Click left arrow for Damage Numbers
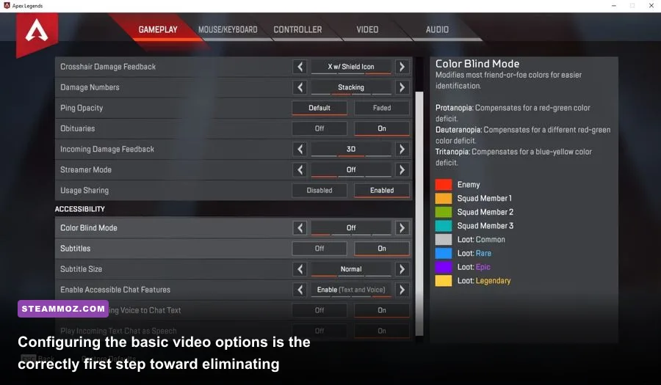This screenshot has height=385, width=661. [x=300, y=87]
